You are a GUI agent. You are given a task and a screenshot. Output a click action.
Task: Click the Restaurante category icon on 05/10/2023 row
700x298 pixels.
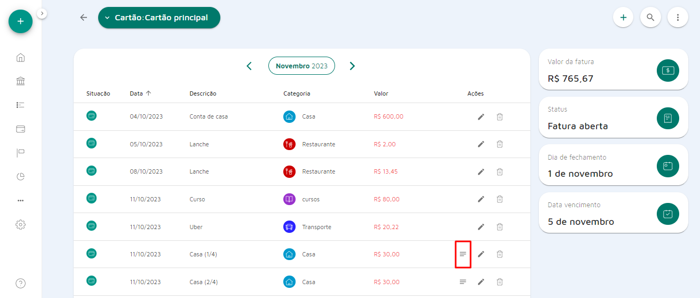[289, 144]
